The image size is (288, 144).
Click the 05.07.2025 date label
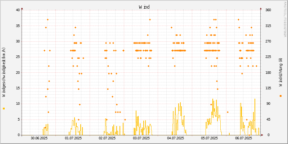[209, 138]
